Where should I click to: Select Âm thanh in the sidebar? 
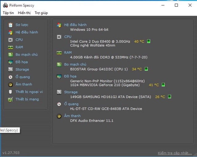tap(24, 84)
